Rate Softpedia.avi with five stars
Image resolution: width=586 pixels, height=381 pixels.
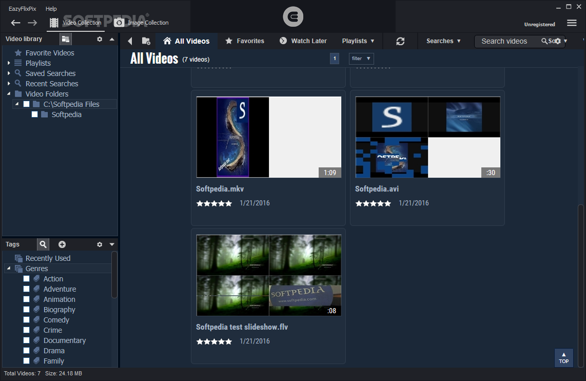click(x=373, y=203)
